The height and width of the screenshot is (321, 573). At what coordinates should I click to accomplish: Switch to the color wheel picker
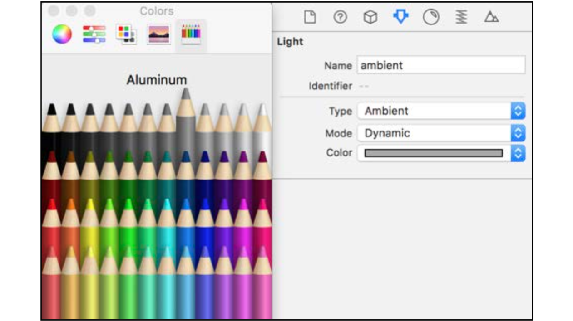(x=62, y=34)
